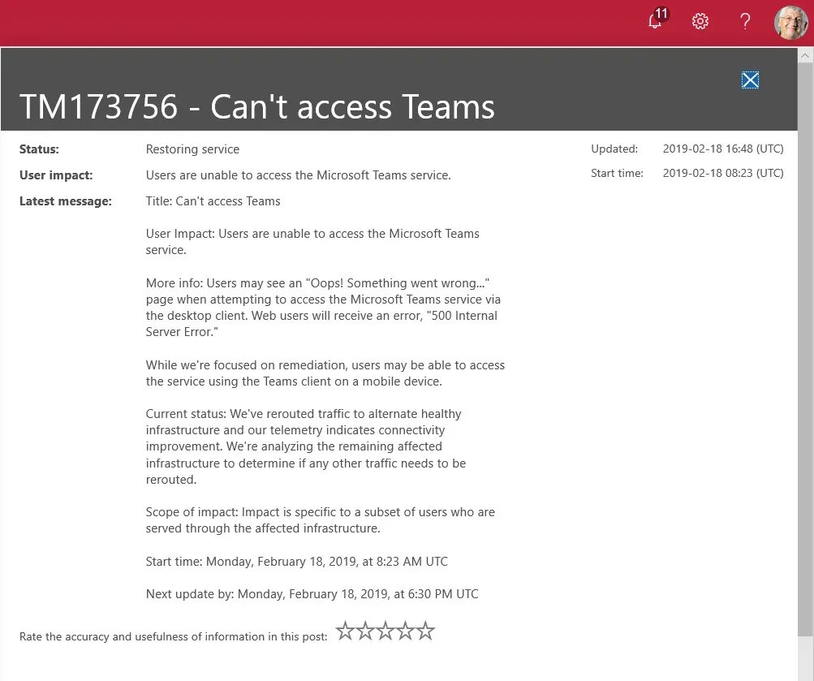Open the help question mark icon
This screenshot has height=681, width=814.
point(745,21)
